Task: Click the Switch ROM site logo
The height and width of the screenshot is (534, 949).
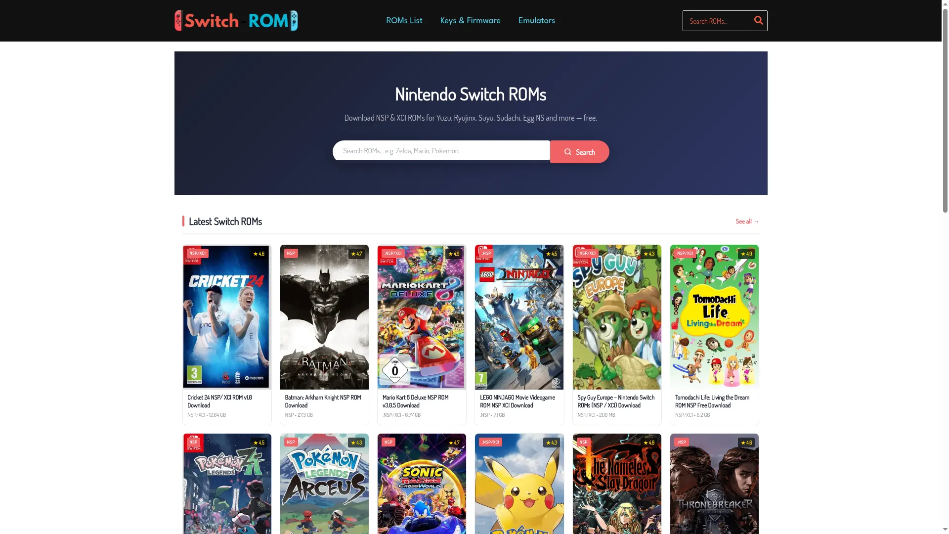Action: 236,21
